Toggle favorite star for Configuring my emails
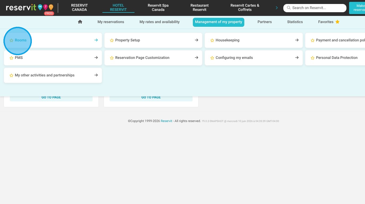365x204 pixels. point(212,58)
